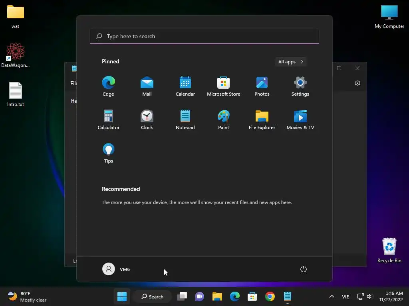This screenshot has height=306, width=409.
Task: Click the VIE input language indicator
Action: click(345, 296)
